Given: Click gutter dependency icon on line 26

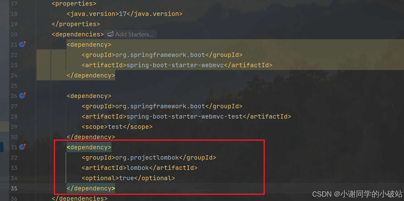Looking at the screenshot, I should 22,96.
